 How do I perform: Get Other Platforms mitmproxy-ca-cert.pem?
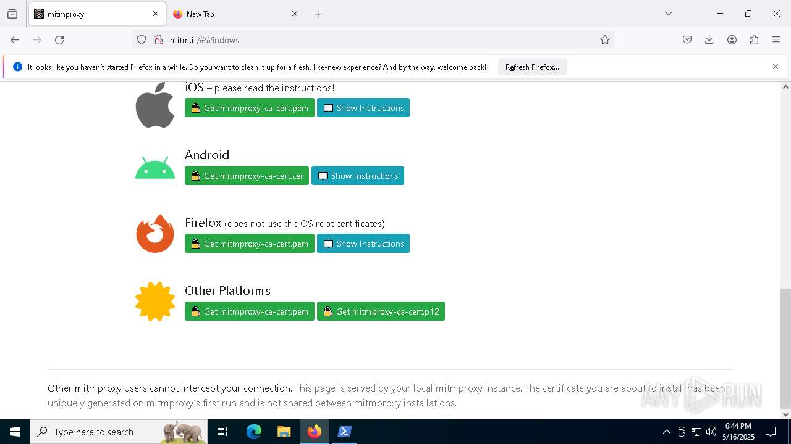250,311
